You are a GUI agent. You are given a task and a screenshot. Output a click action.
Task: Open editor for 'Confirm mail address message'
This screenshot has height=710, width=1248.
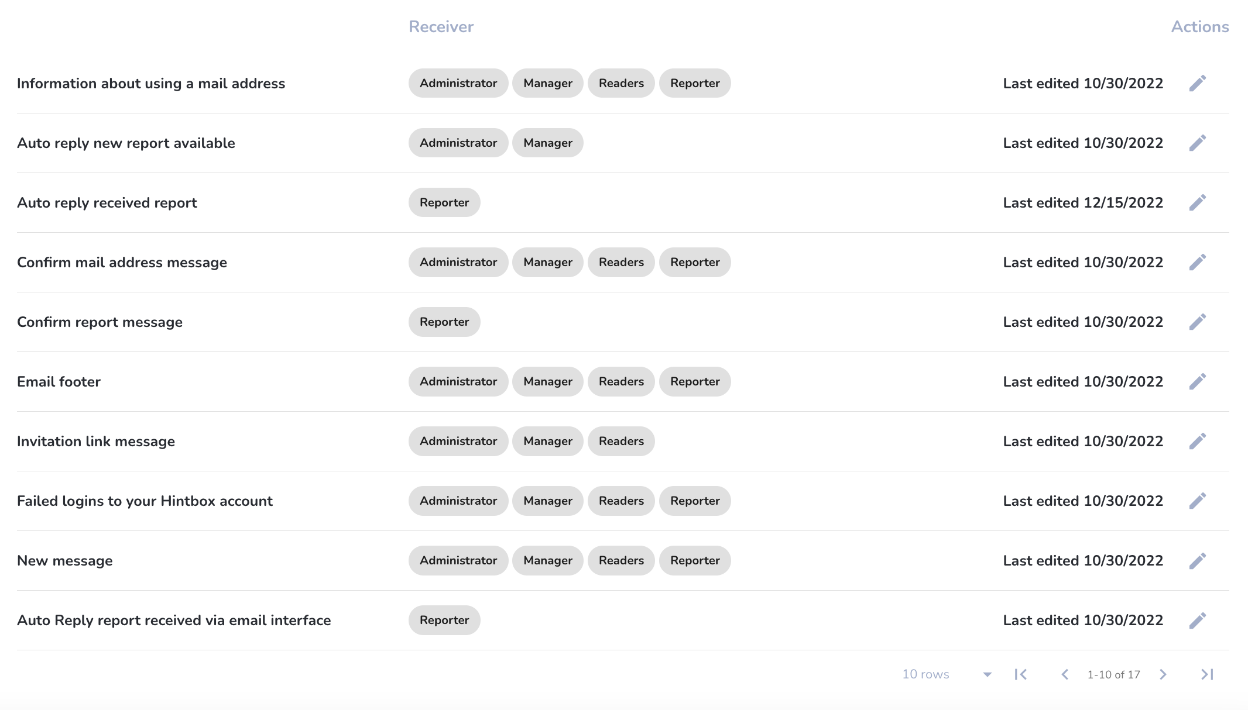1198,262
